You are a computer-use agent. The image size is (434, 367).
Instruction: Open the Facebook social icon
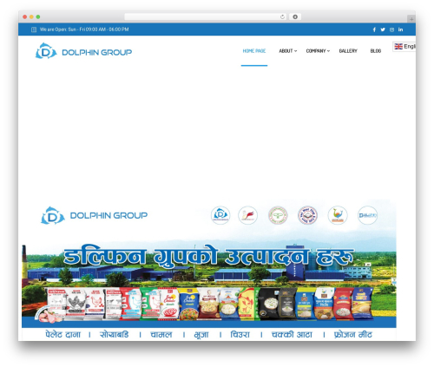374,29
